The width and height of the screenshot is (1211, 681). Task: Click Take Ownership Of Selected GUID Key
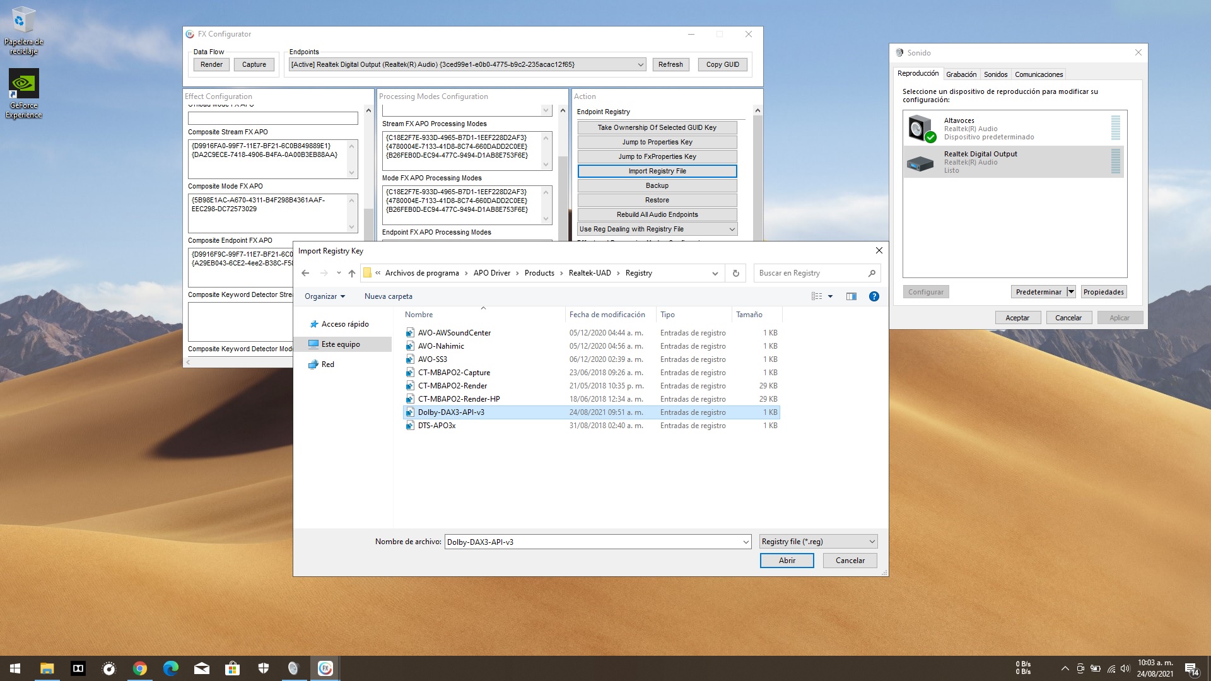(x=657, y=127)
